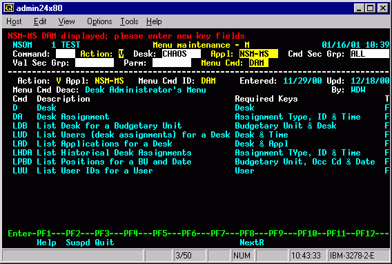The height and width of the screenshot is (264, 392).
Task: Close the admin24x80 window
Action: coord(382,8)
